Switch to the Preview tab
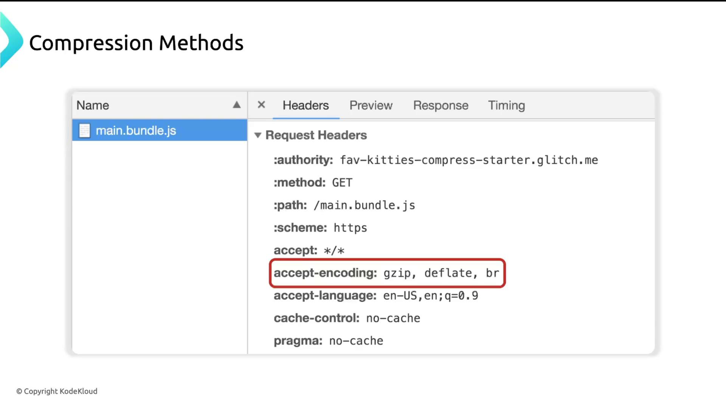726x408 pixels. [371, 105]
